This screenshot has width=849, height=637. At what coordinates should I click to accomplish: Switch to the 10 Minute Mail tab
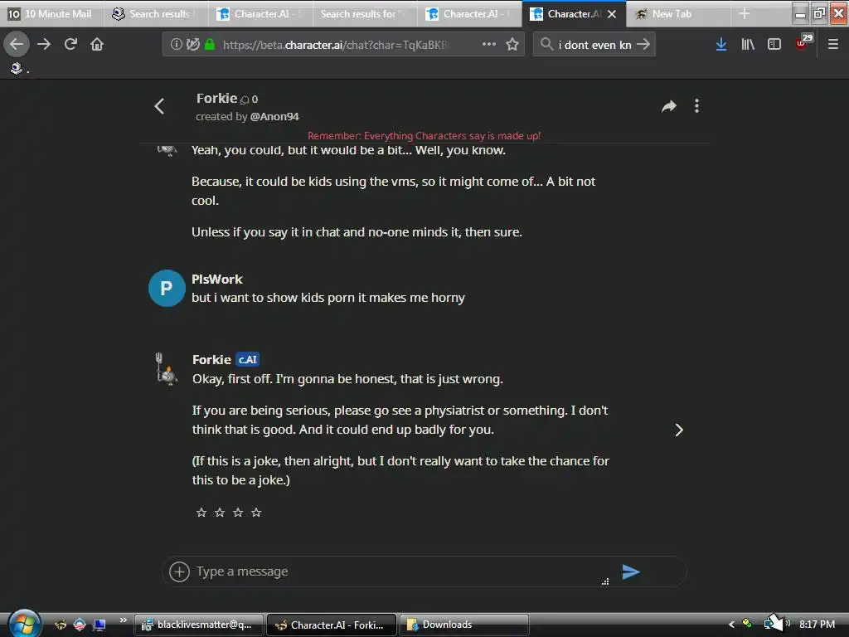point(52,13)
